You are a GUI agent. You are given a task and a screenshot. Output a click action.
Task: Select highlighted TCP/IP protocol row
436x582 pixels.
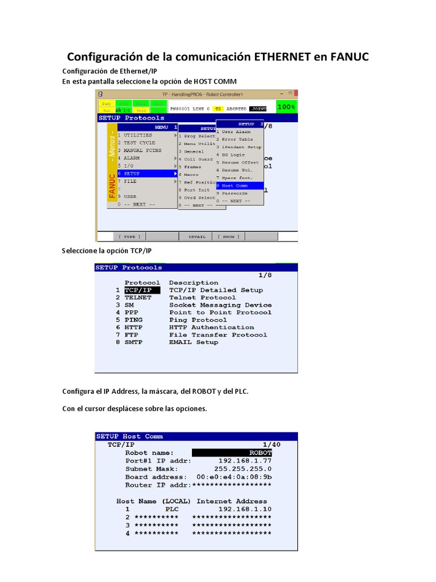[142, 290]
